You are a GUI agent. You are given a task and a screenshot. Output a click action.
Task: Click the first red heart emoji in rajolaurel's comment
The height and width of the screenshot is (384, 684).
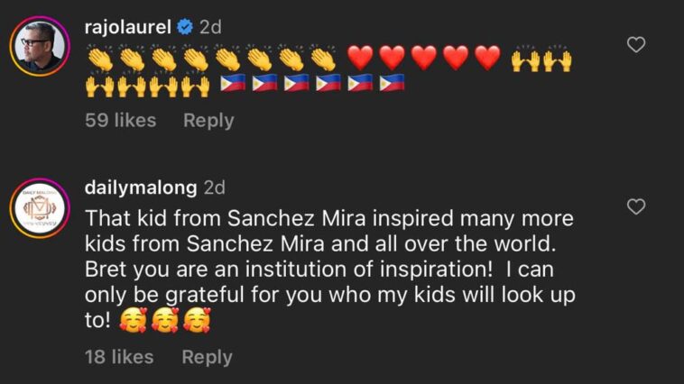tap(360, 58)
